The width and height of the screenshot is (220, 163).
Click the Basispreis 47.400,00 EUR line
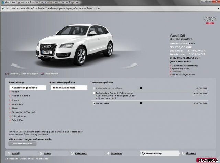pos(188,51)
